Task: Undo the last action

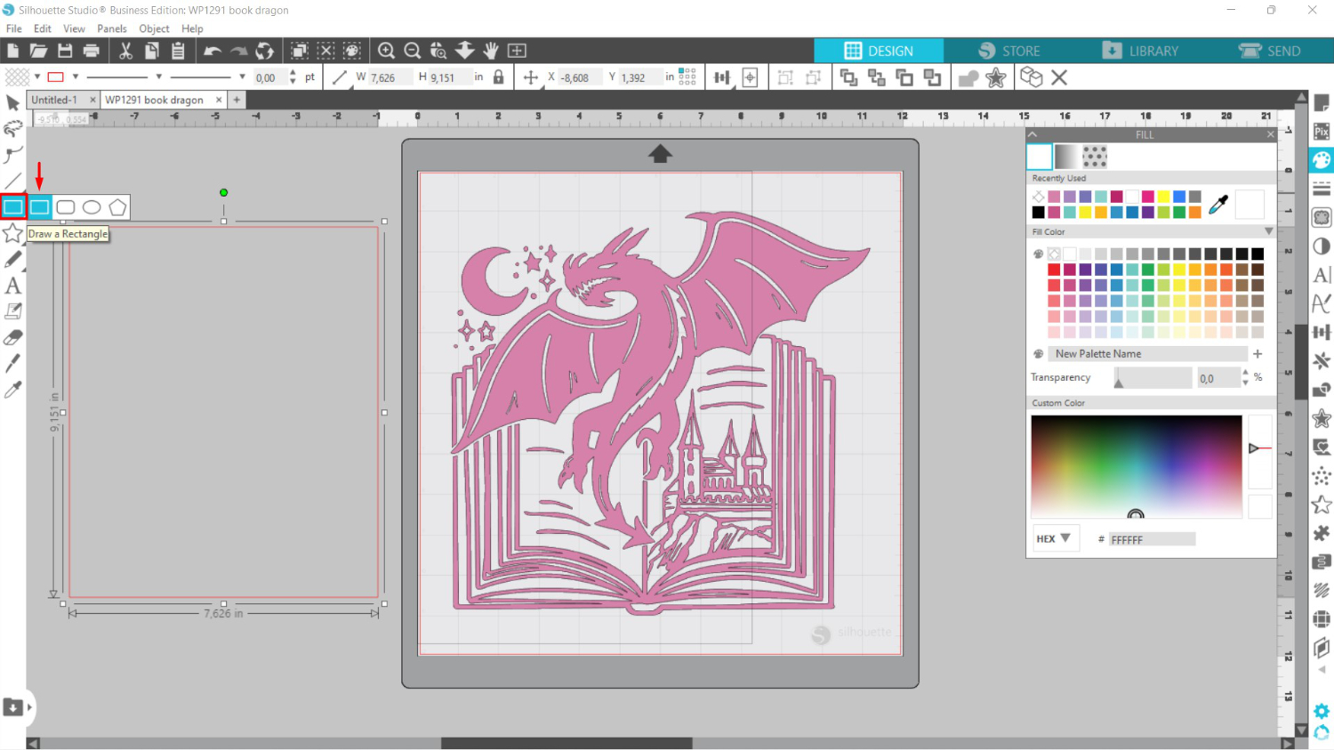Action: 212,51
